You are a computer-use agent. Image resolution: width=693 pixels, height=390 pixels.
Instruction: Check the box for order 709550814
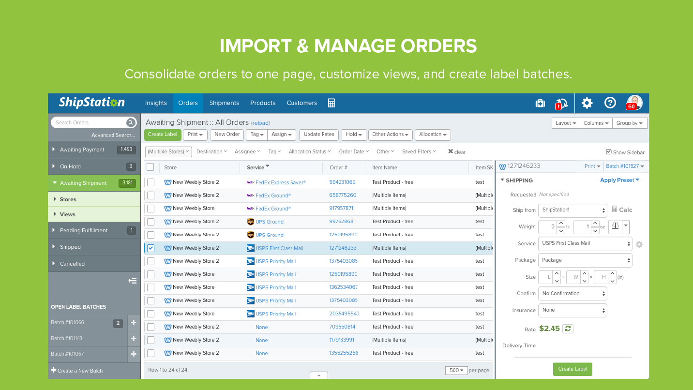pyautogui.click(x=151, y=327)
